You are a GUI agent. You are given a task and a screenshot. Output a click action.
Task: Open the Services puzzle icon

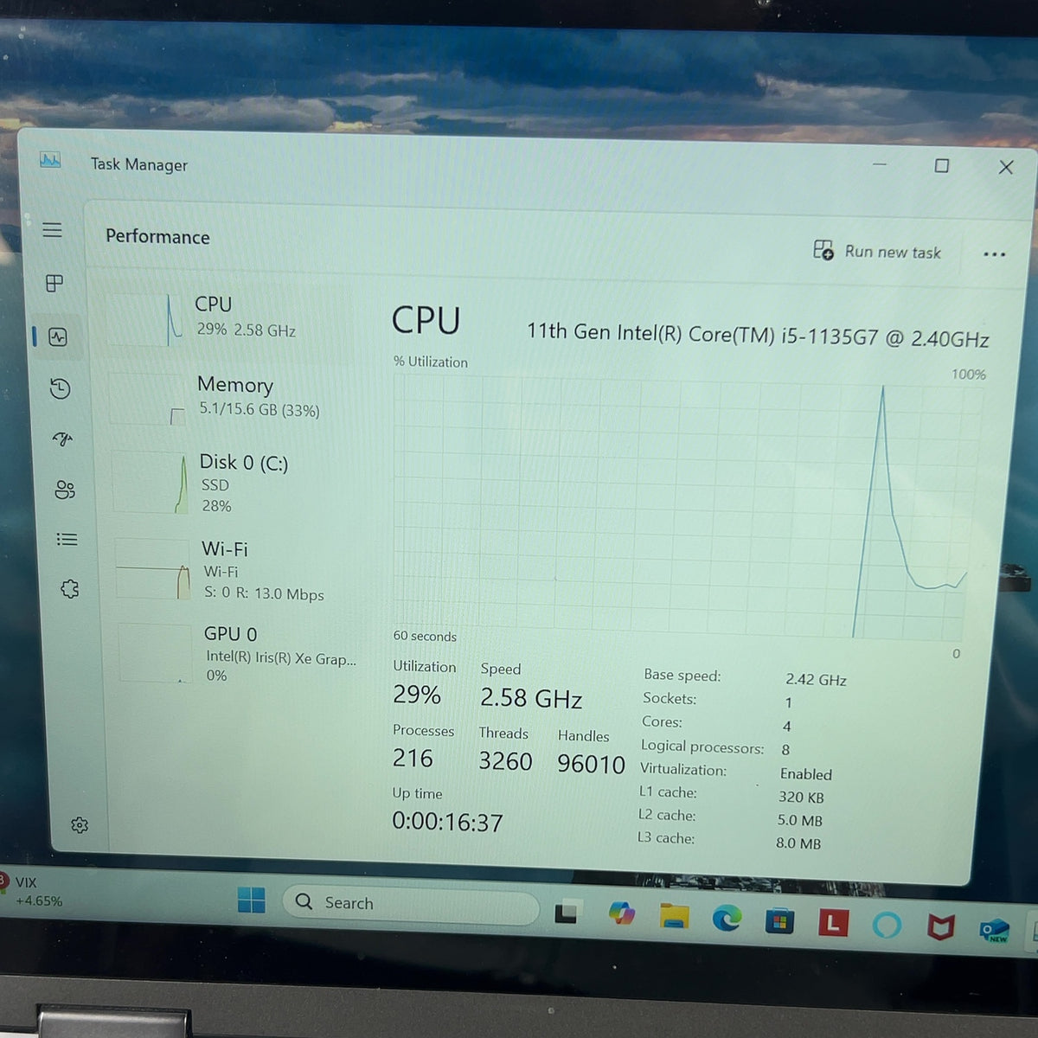coord(70,589)
